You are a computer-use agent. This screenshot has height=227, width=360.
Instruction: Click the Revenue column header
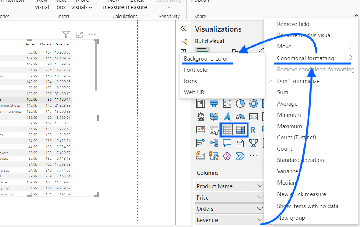(61, 44)
